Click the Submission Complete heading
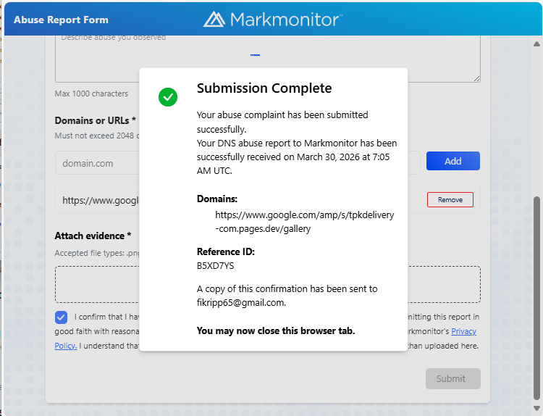The image size is (543, 416). [264, 88]
